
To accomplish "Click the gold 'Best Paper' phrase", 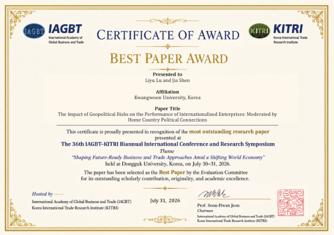I will click(x=172, y=172).
